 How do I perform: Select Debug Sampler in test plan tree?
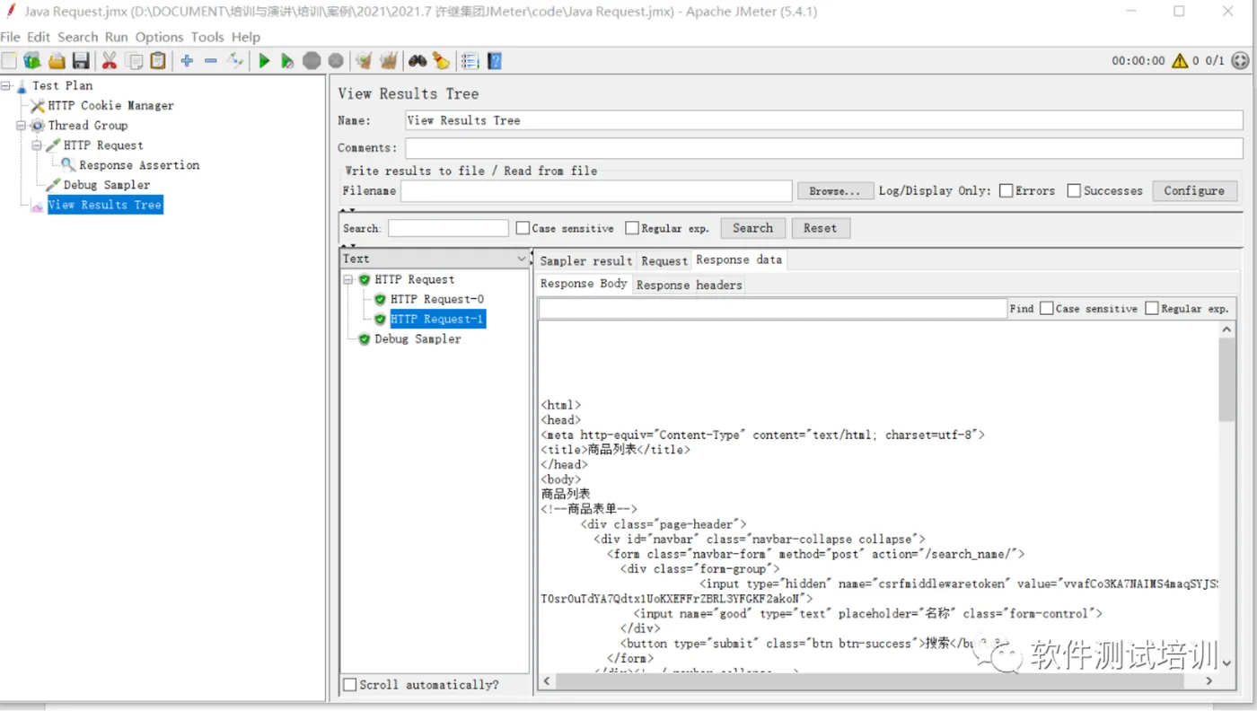[107, 185]
